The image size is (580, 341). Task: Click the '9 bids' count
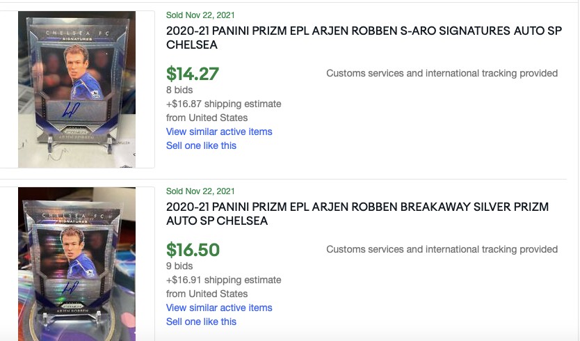click(179, 266)
